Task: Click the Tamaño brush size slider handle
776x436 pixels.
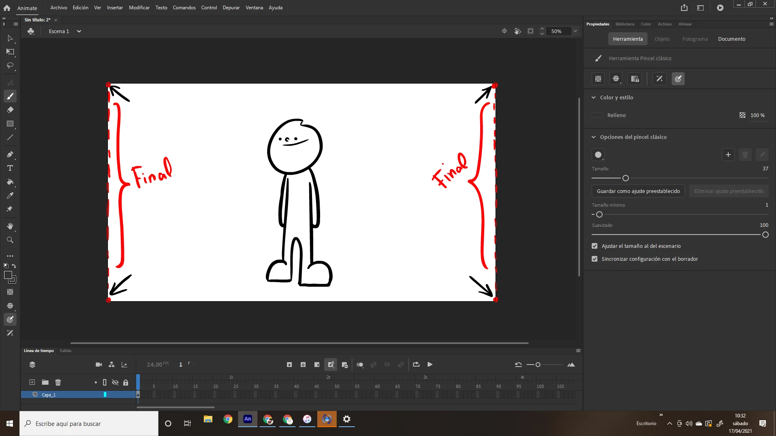Action: click(626, 178)
